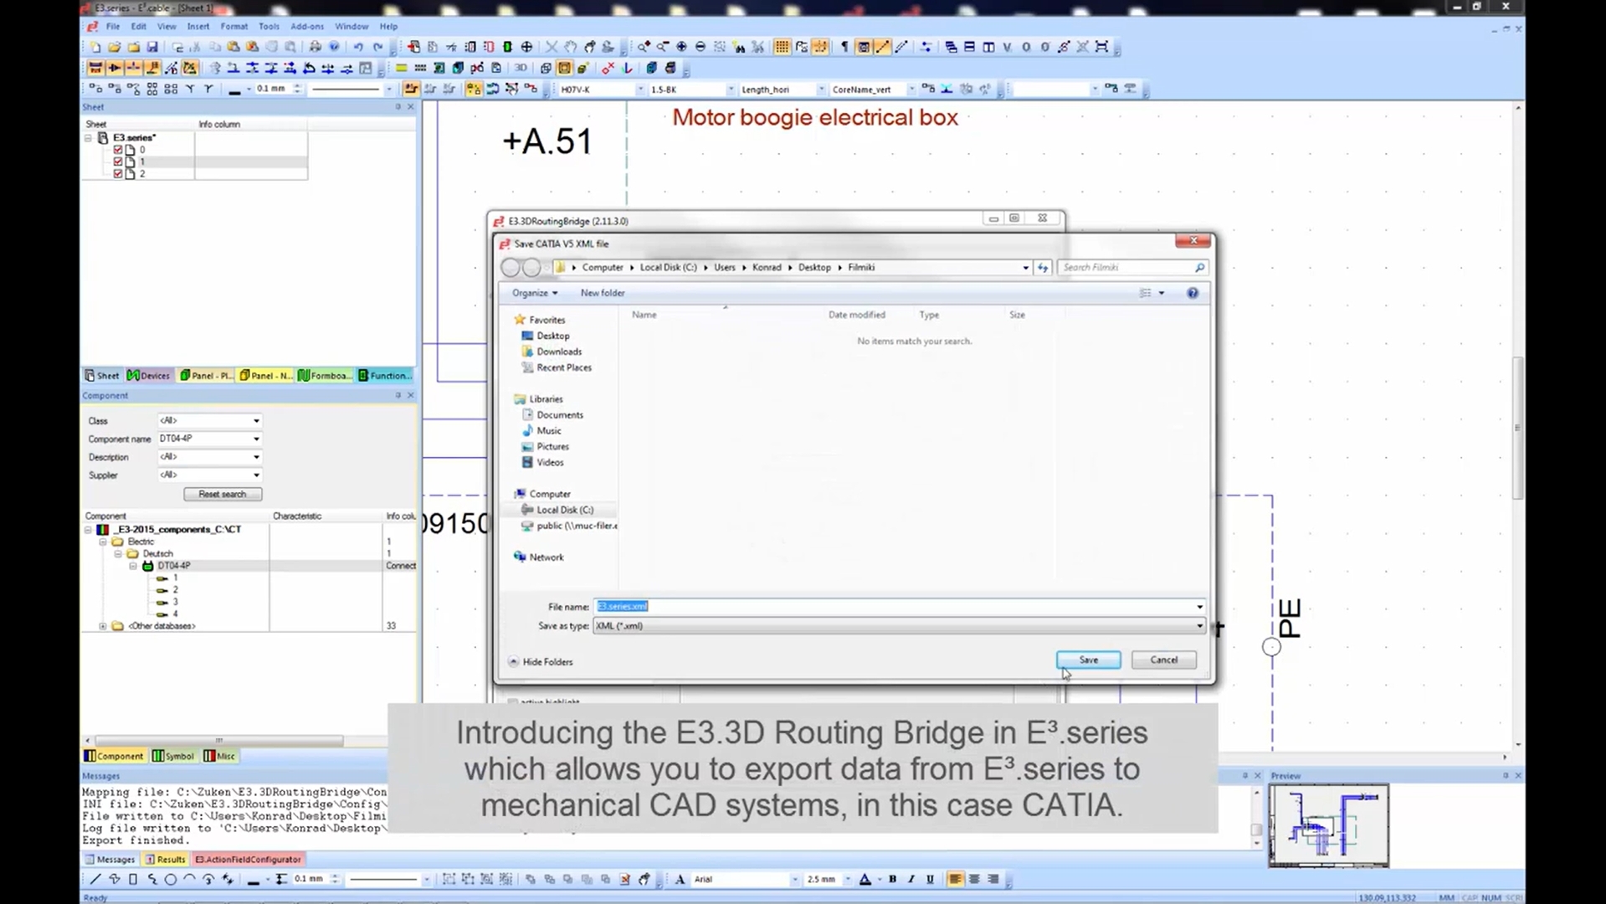Open the Save document icon

[153, 47]
